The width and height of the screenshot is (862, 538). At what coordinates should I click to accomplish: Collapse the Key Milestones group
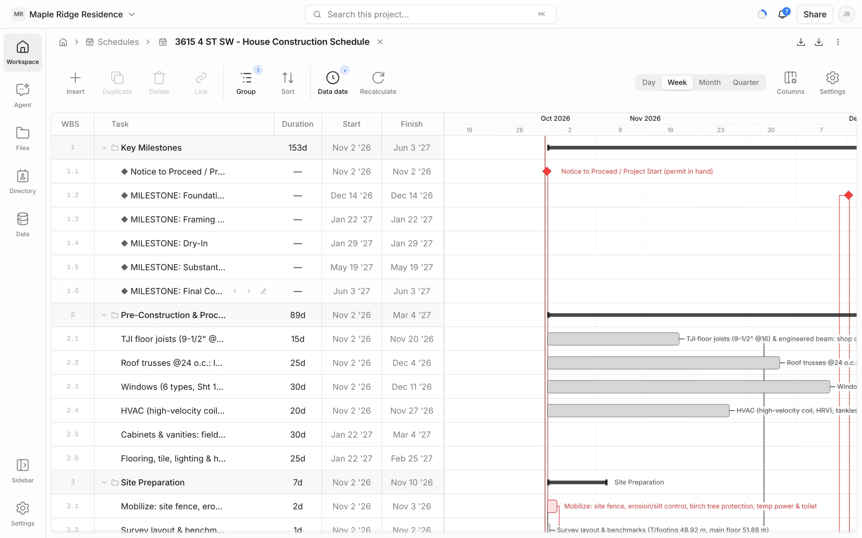tap(104, 148)
